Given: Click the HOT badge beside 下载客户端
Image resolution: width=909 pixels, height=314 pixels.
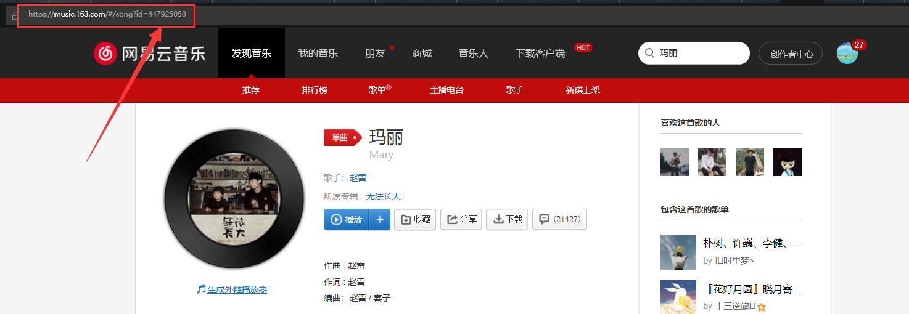Looking at the screenshot, I should [x=583, y=47].
